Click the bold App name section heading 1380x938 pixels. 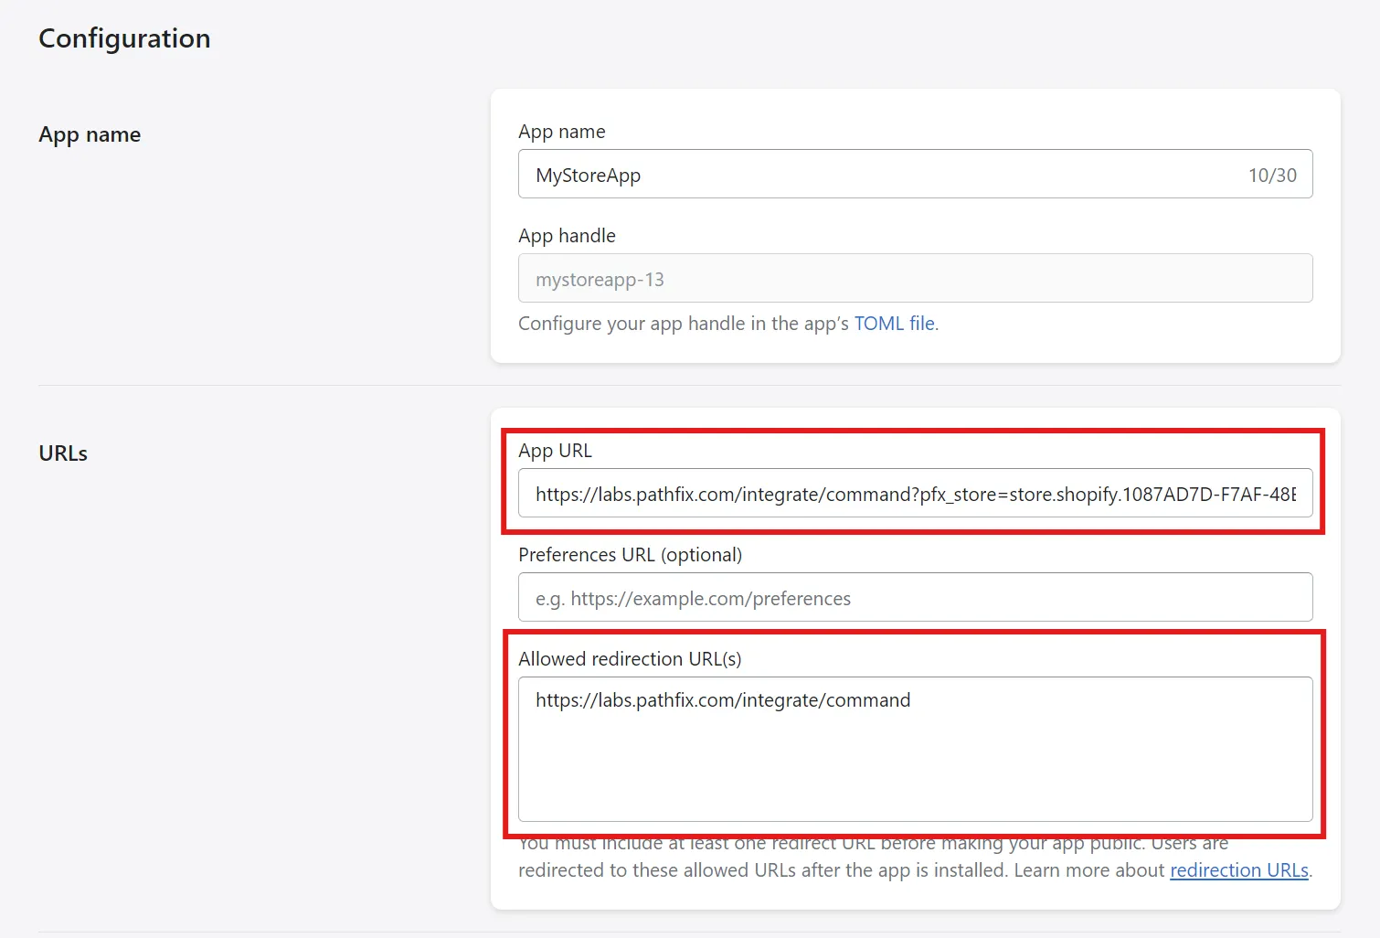click(x=90, y=134)
